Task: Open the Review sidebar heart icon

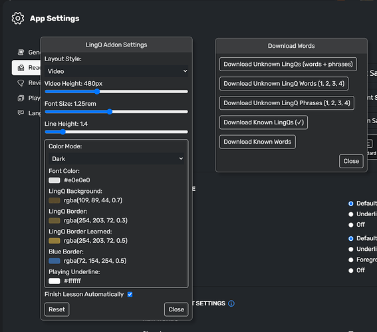Action: coord(21,83)
